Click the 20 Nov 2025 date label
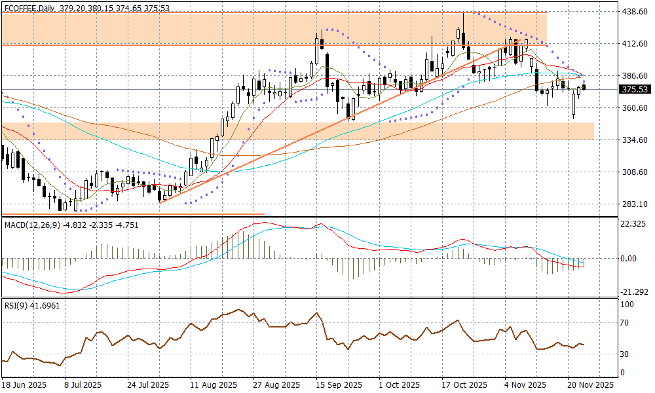Screen dimensions: 655x393 coord(589,385)
